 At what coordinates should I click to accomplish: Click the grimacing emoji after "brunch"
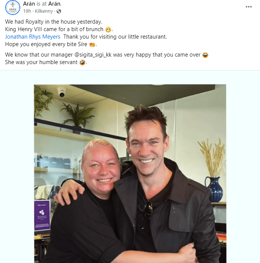click(x=108, y=30)
